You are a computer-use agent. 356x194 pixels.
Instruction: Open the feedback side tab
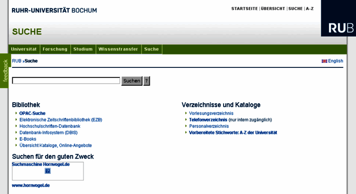[5, 71]
